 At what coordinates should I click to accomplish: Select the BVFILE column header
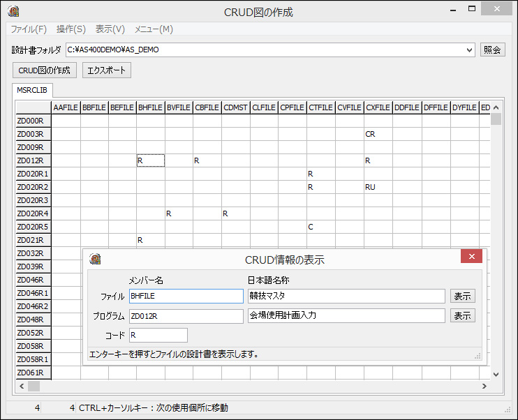pos(179,107)
